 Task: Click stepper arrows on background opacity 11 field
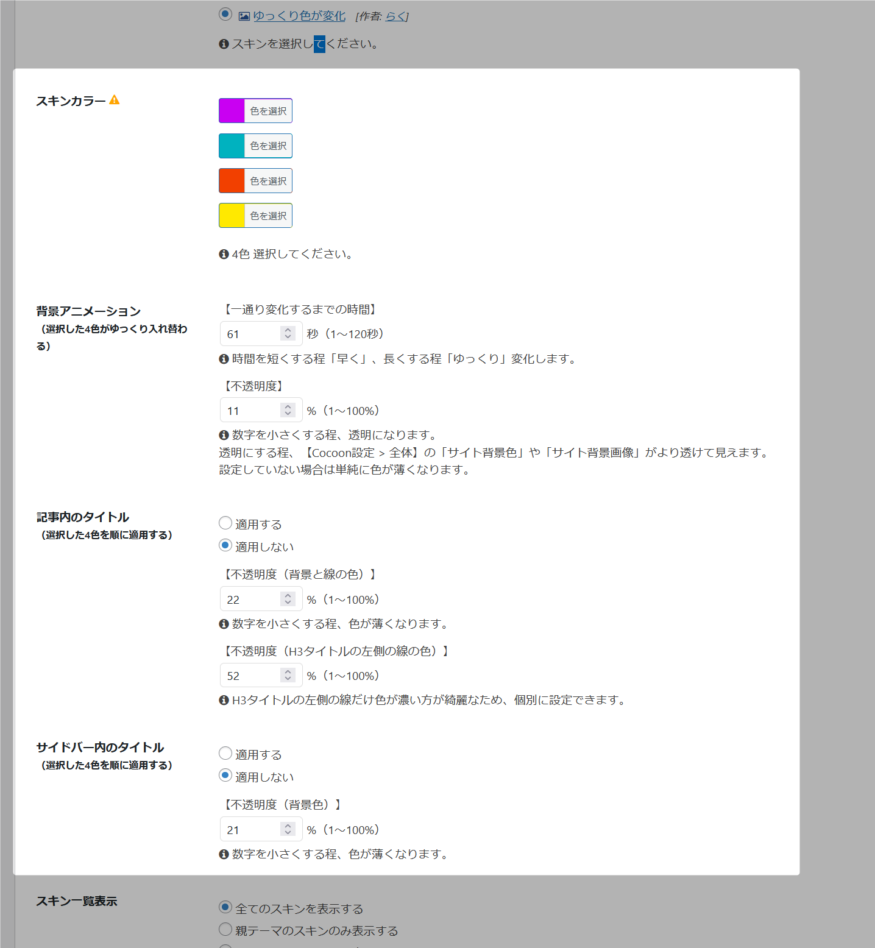[x=288, y=410]
